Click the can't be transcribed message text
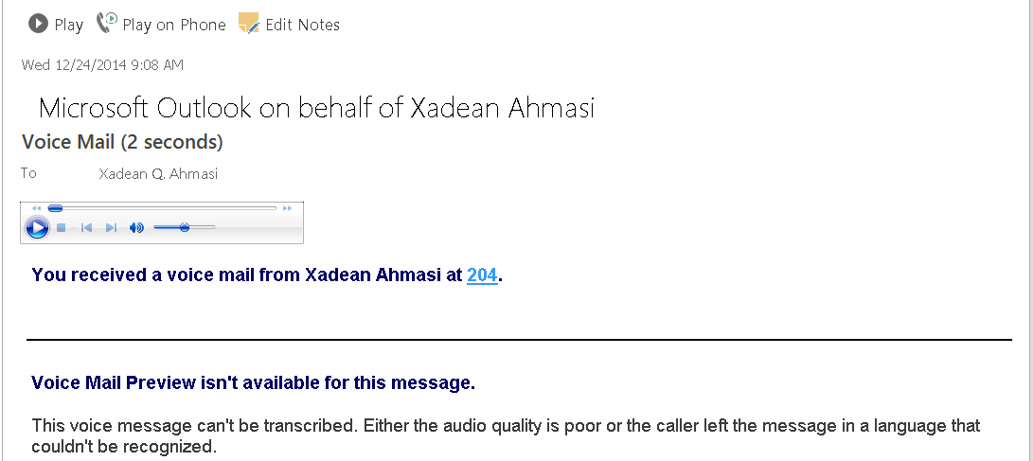1033x461 pixels. tap(506, 436)
